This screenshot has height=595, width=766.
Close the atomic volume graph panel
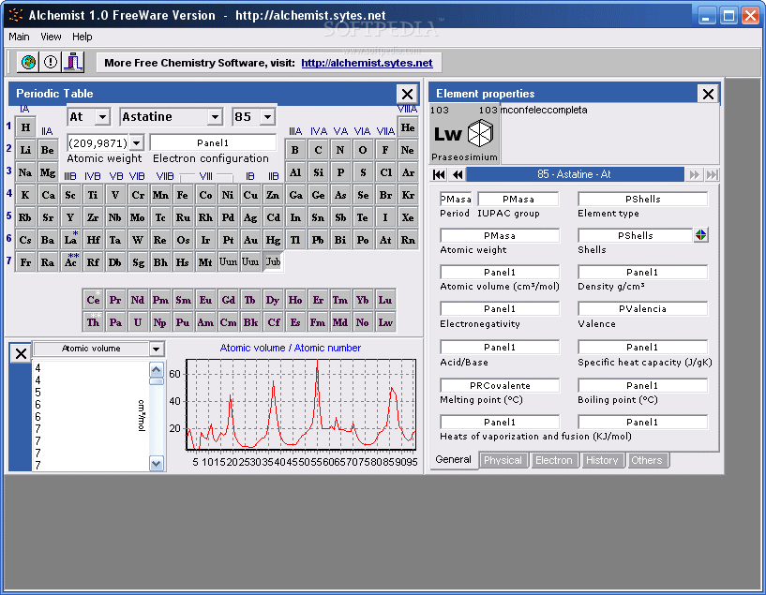pyautogui.click(x=21, y=353)
